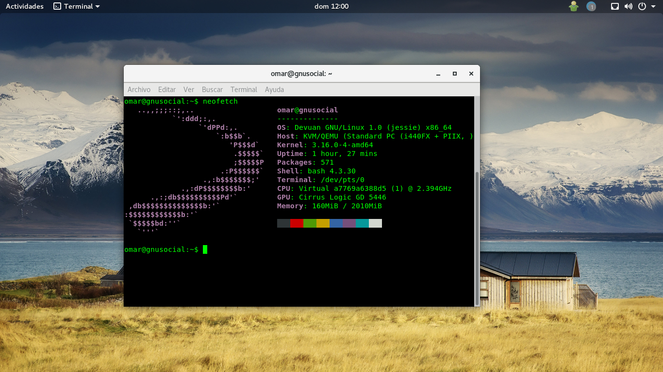Screen dimensions: 663x372
Task: Click the Terminal line /dev/pts/0
Action: click(x=321, y=180)
